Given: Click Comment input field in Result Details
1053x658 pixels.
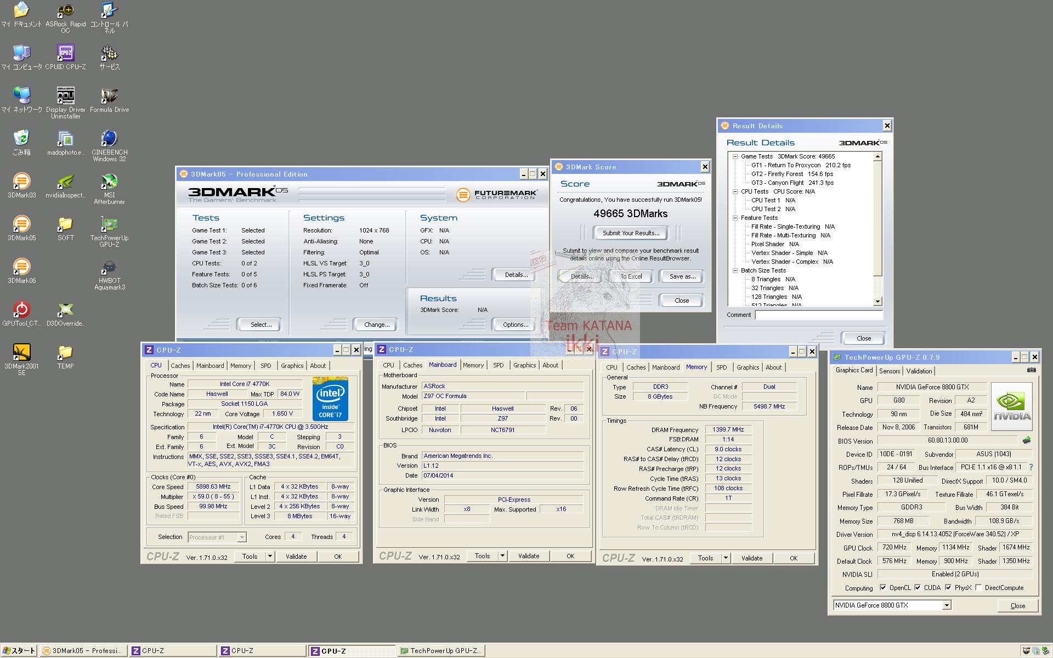Looking at the screenshot, I should [819, 315].
